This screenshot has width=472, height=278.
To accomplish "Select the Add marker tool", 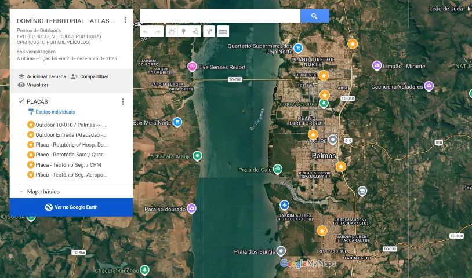I will 184,31.
